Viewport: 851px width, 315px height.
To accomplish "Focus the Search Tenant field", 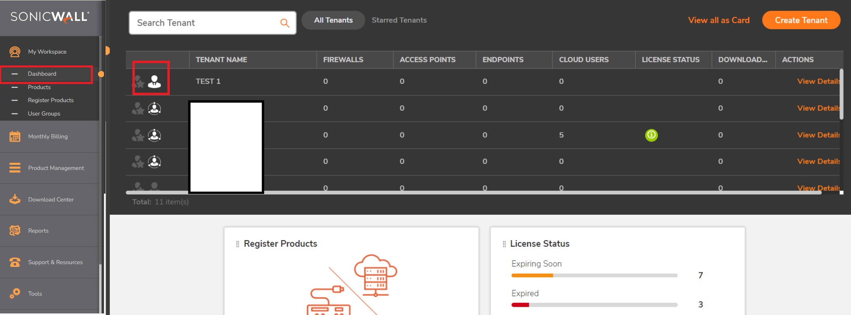I will tap(213, 23).
